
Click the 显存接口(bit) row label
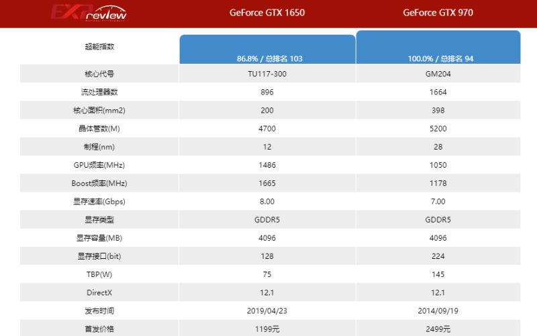(99, 256)
